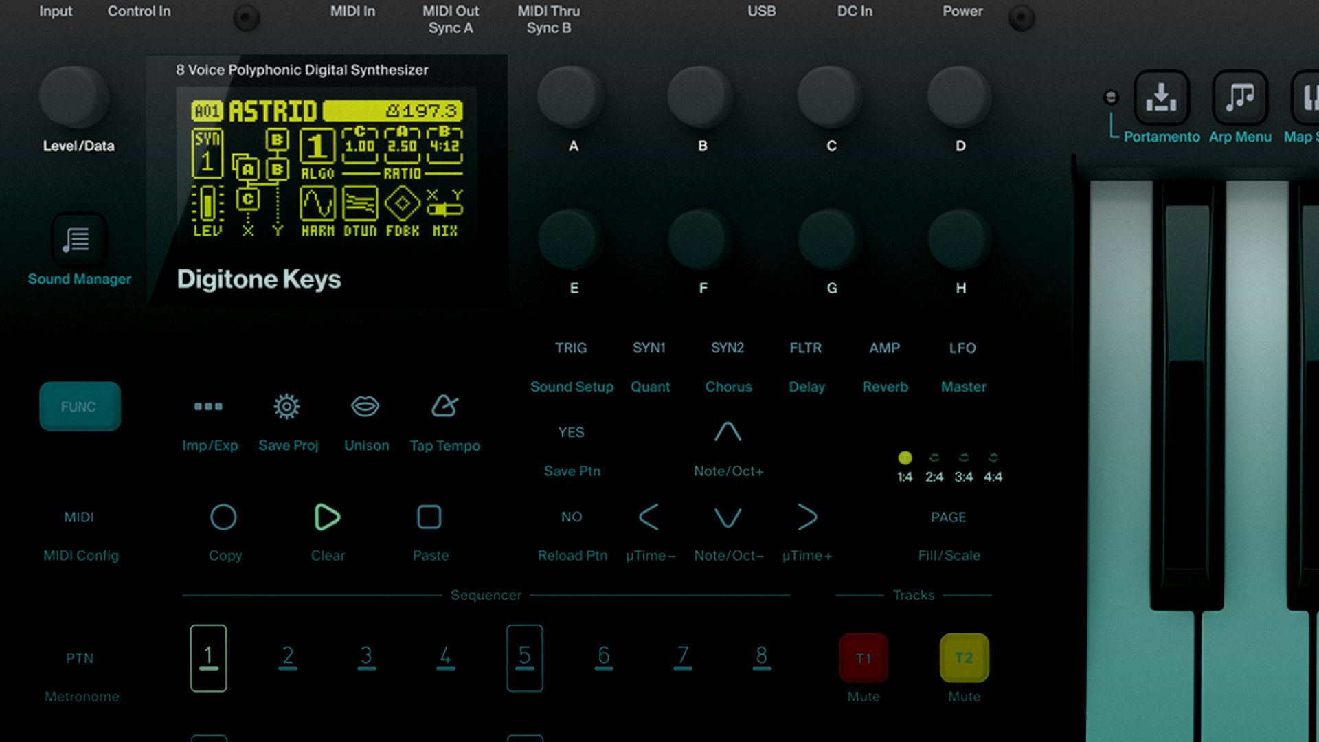Click the Portamento download-arrow button
Viewport: 1319px width, 742px height.
pos(1161,98)
